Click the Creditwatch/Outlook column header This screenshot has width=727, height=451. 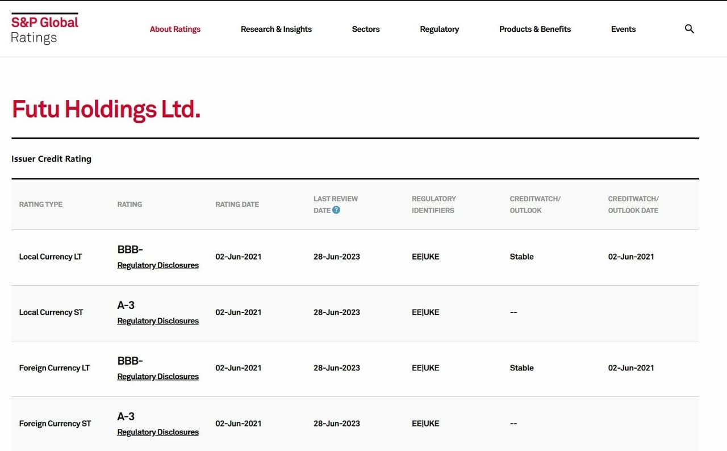pyautogui.click(x=534, y=204)
